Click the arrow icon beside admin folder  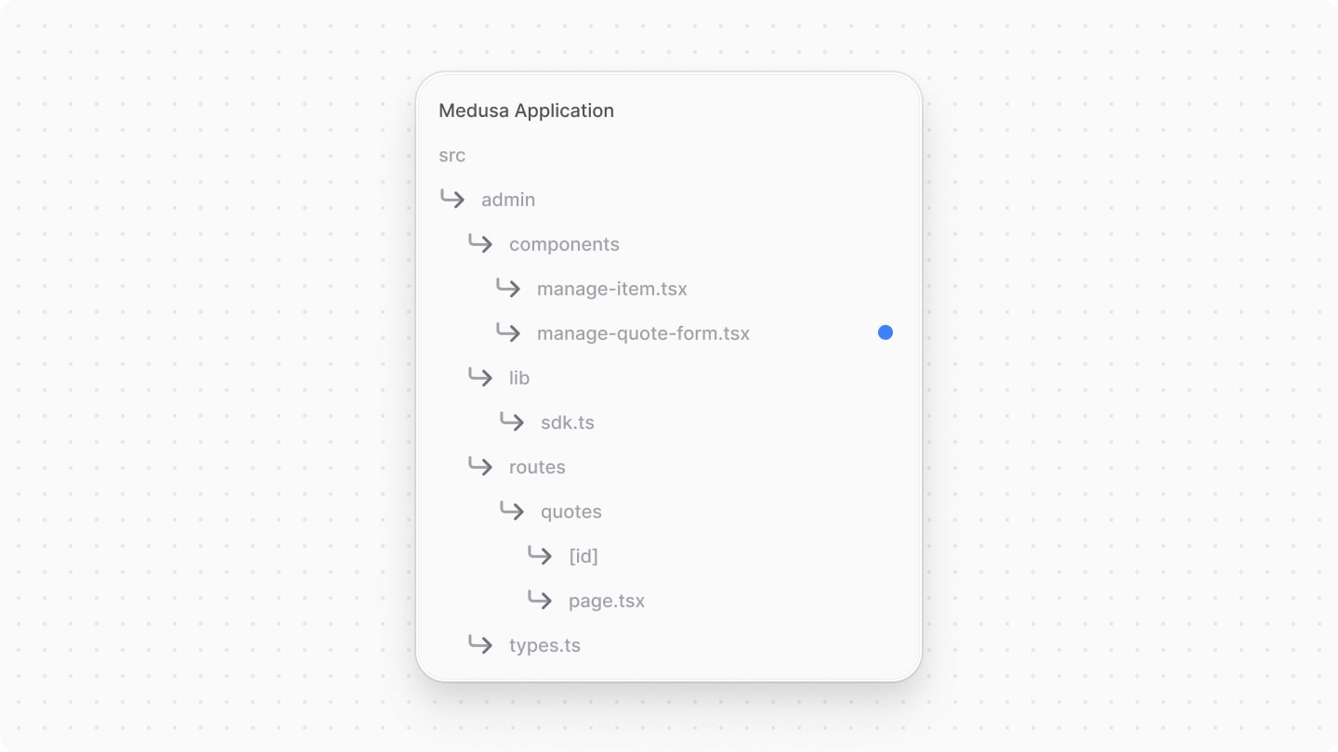coord(453,200)
